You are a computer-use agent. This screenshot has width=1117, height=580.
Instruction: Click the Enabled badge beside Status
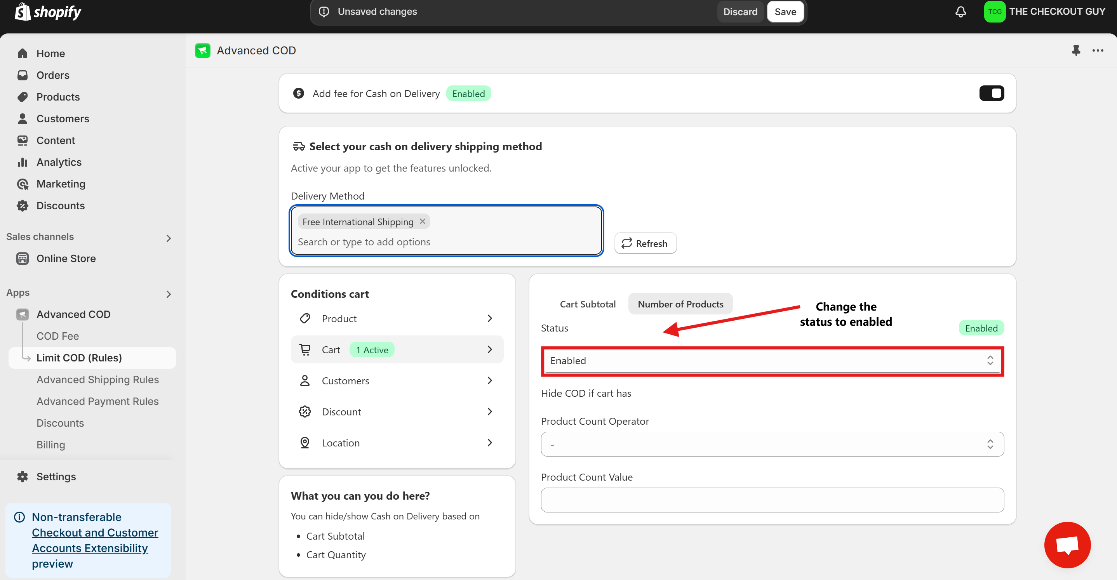(981, 328)
